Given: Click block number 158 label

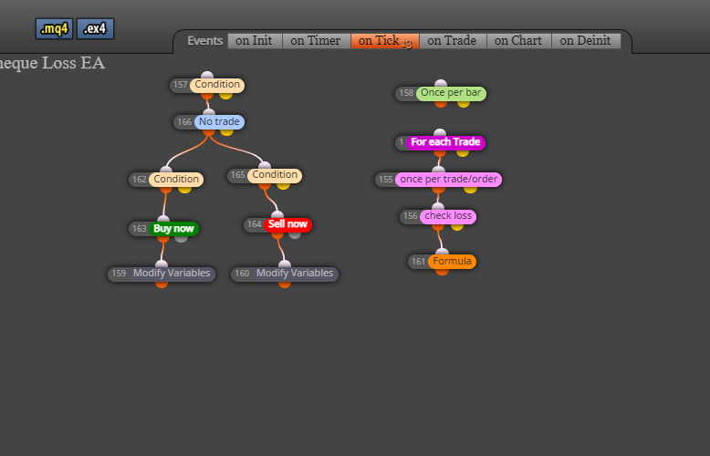Looking at the screenshot, I should coord(406,93).
